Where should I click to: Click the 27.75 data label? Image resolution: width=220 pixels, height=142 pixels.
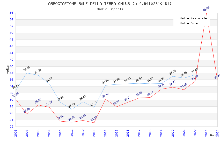[49, 103]
